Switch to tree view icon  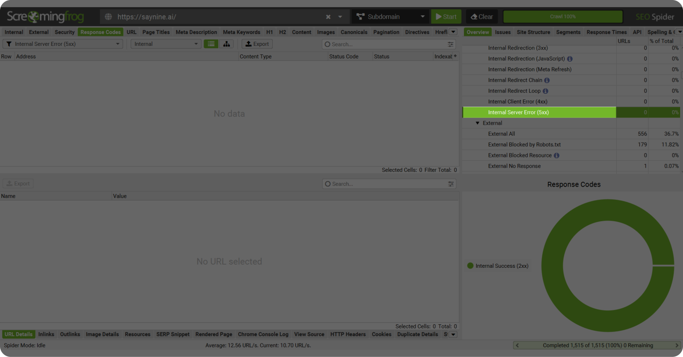pos(226,44)
